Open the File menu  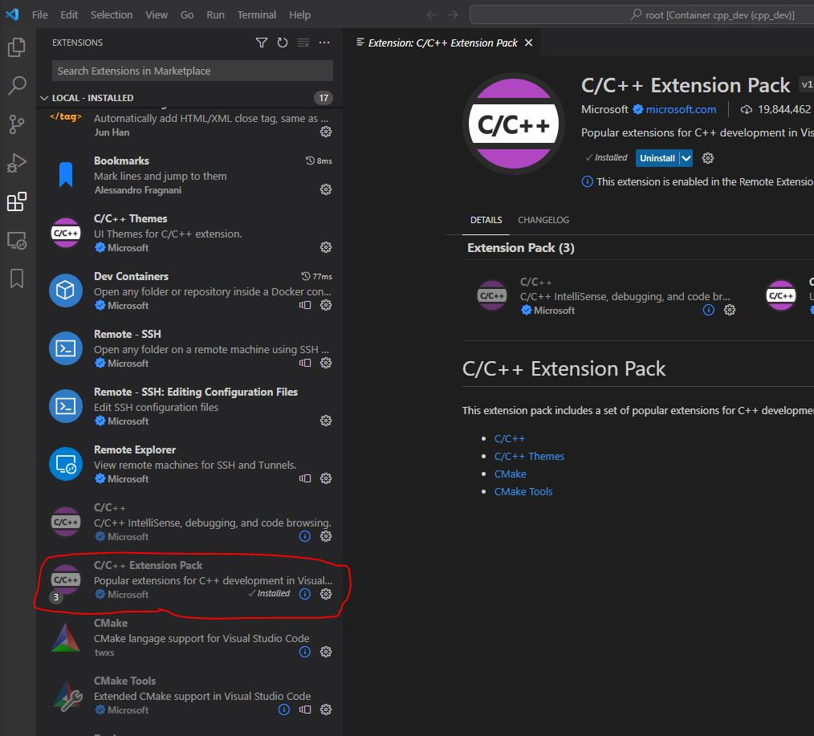pyautogui.click(x=39, y=14)
